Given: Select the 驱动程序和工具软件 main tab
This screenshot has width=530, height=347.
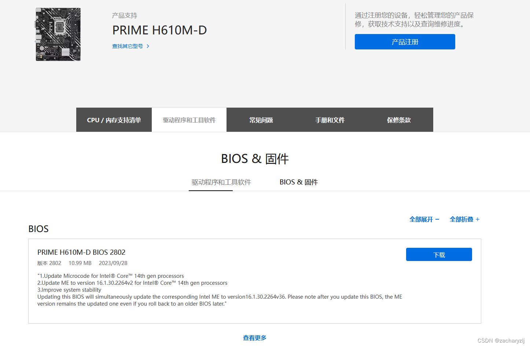Looking at the screenshot, I should (189, 120).
